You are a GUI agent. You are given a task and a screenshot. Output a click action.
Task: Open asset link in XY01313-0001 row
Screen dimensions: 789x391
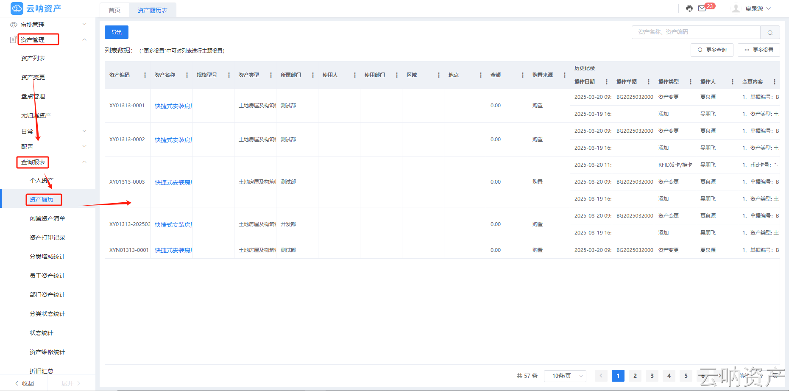173,106
